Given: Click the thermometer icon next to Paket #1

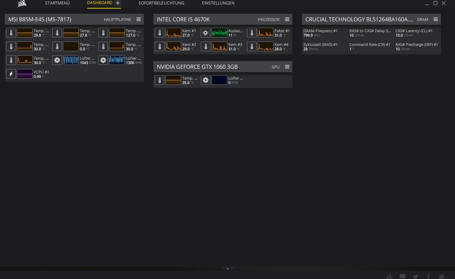Looking at the screenshot, I should pos(252,33).
